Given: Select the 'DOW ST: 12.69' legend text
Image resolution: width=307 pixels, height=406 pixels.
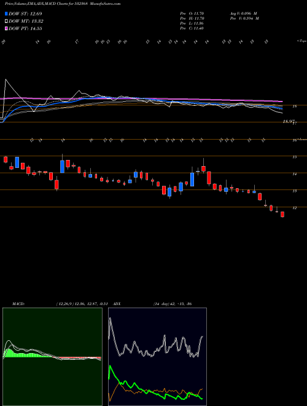Looking at the screenshot, I should pyautogui.click(x=25, y=14).
